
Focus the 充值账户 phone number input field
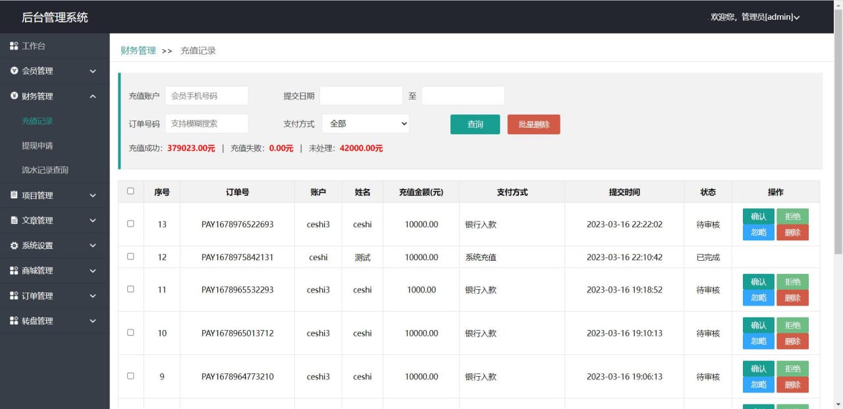coord(206,95)
